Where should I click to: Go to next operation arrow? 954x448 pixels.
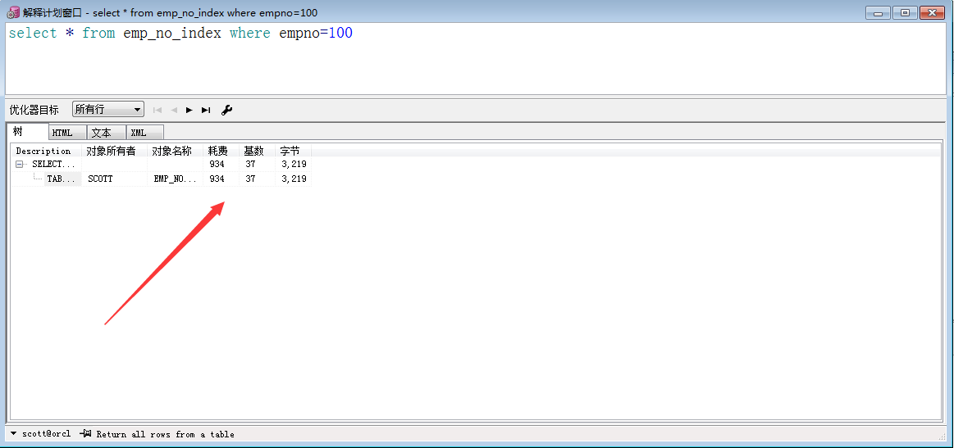(x=189, y=110)
